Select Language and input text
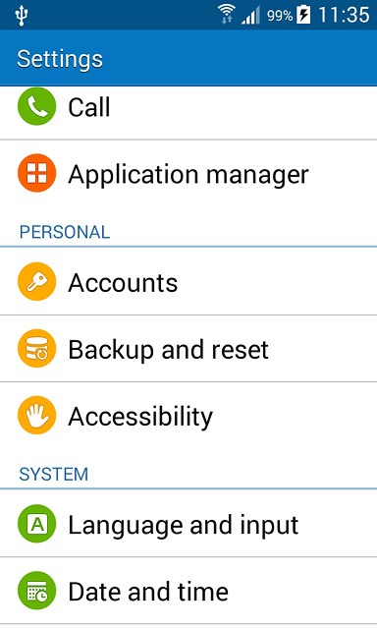This screenshot has height=629, width=377. coord(184,525)
